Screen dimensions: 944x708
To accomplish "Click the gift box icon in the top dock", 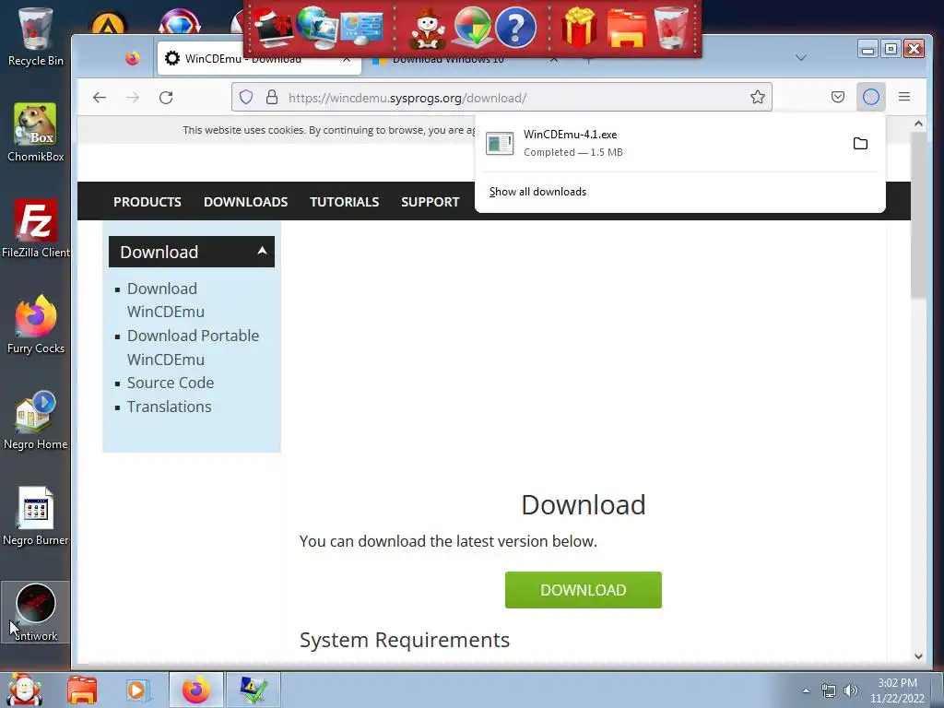I will [x=579, y=28].
